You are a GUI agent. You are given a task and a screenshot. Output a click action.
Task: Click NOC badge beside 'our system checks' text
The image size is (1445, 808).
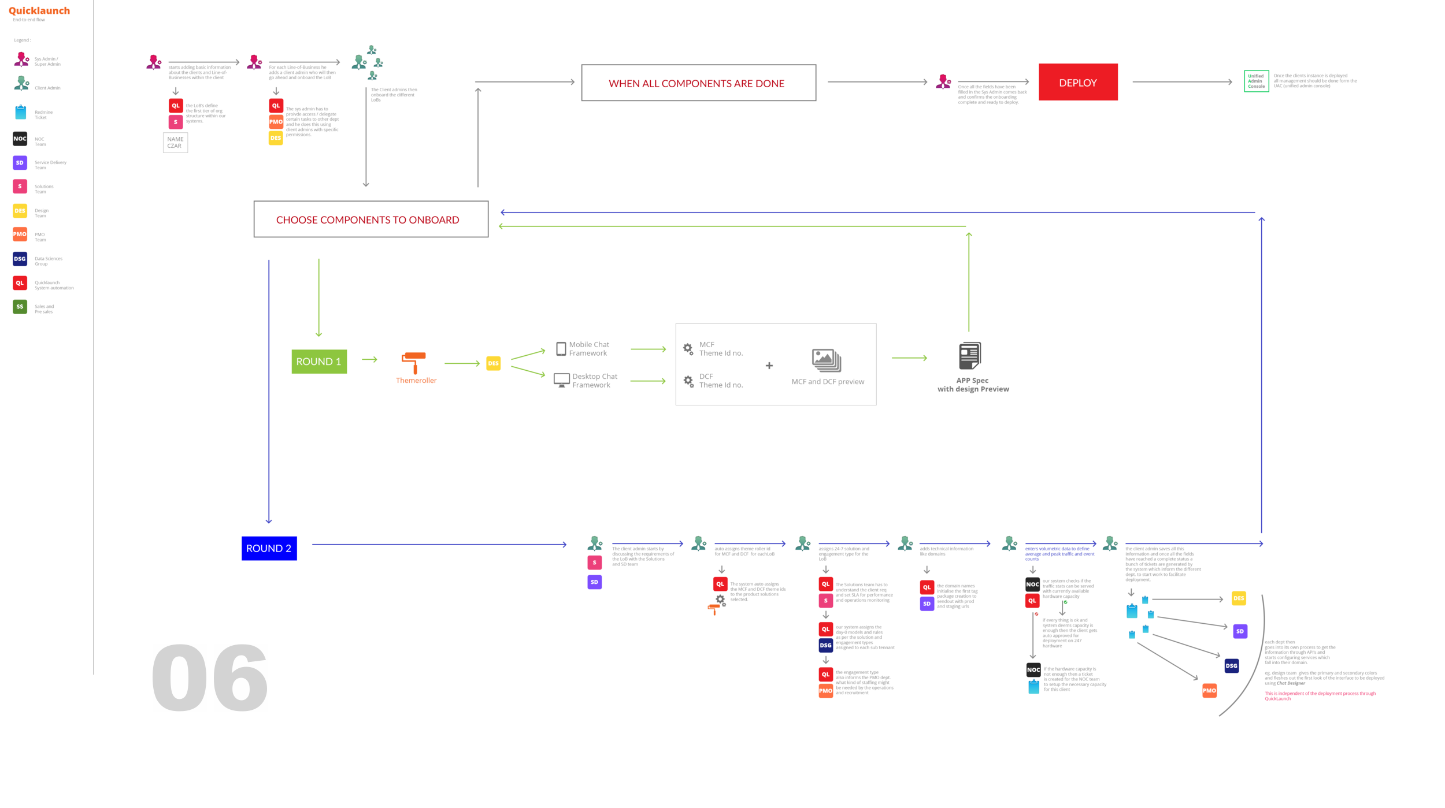(1032, 584)
